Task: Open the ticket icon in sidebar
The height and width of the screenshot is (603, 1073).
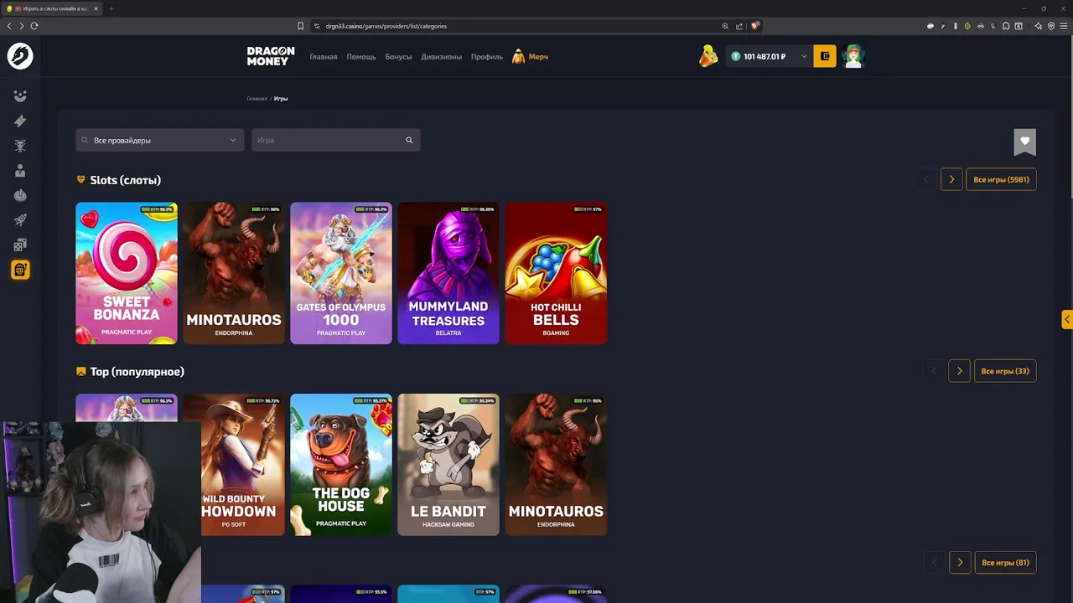Action: pos(20,121)
